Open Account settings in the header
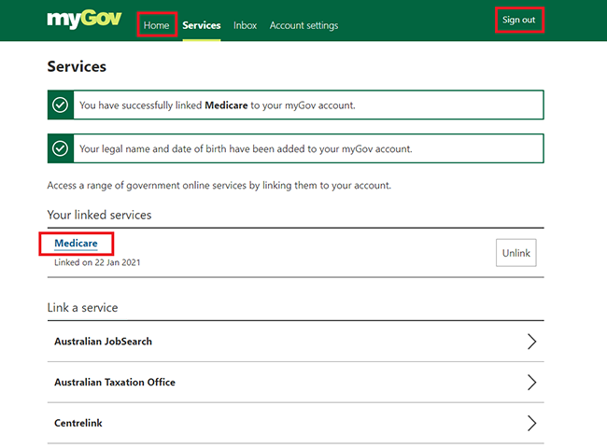 click(303, 25)
